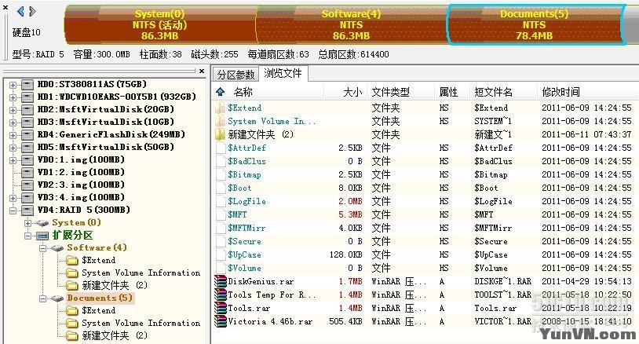Screen dimensions: 639x344
Task: Click the System(0) partition icon in tree
Action: 42,223
